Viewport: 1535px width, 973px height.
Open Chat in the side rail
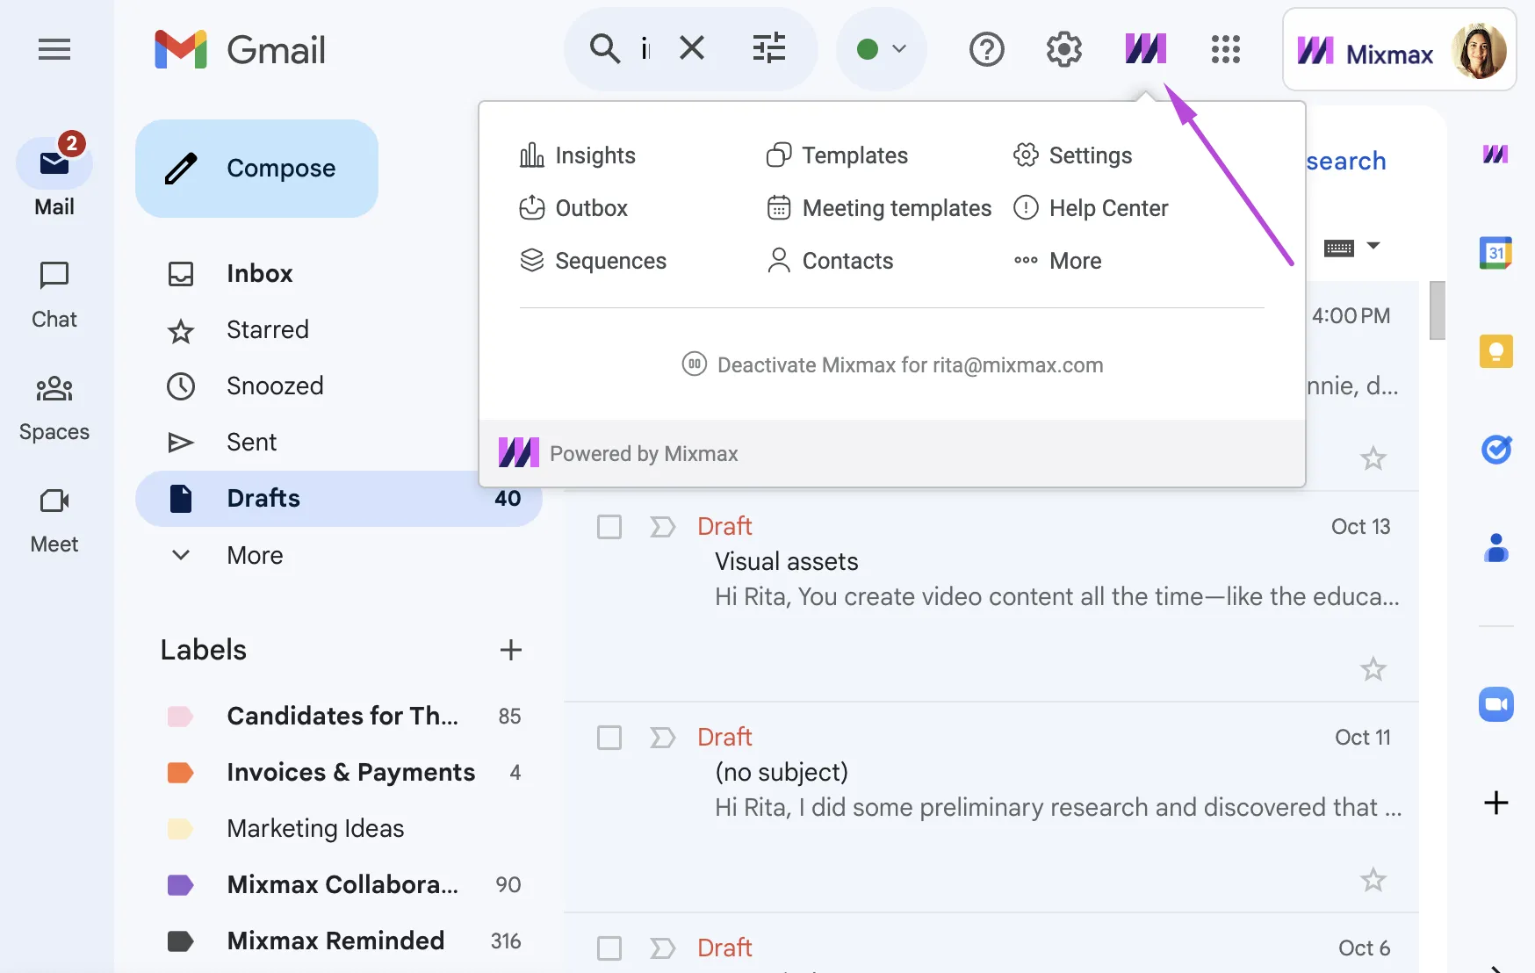pyautogui.click(x=54, y=295)
